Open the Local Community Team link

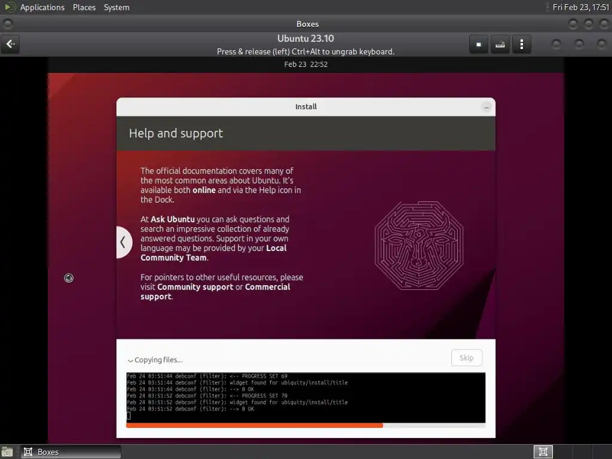213,253
